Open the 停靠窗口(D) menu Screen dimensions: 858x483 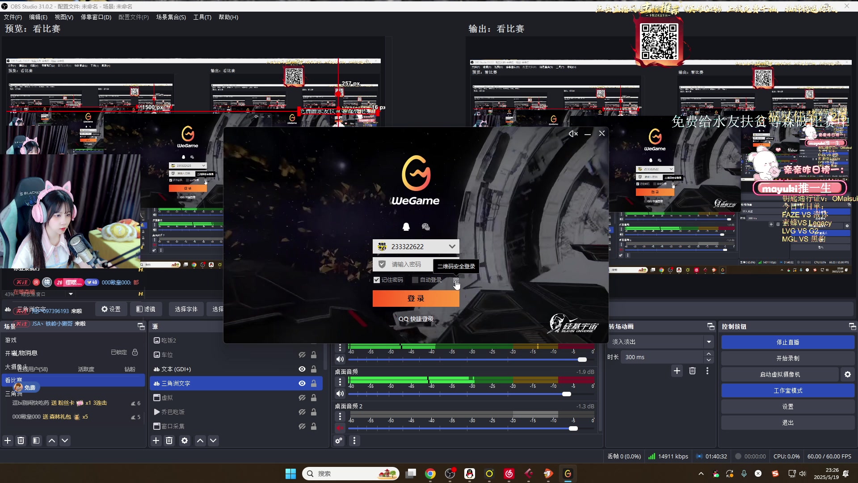pos(96,17)
